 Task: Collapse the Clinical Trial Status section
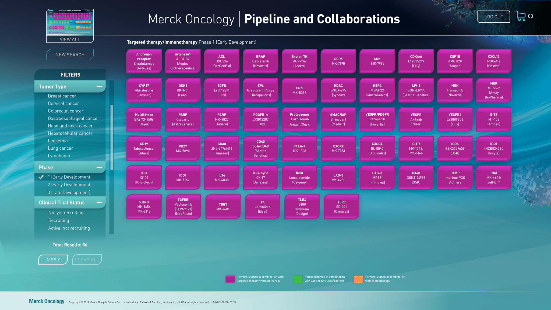coord(99,202)
